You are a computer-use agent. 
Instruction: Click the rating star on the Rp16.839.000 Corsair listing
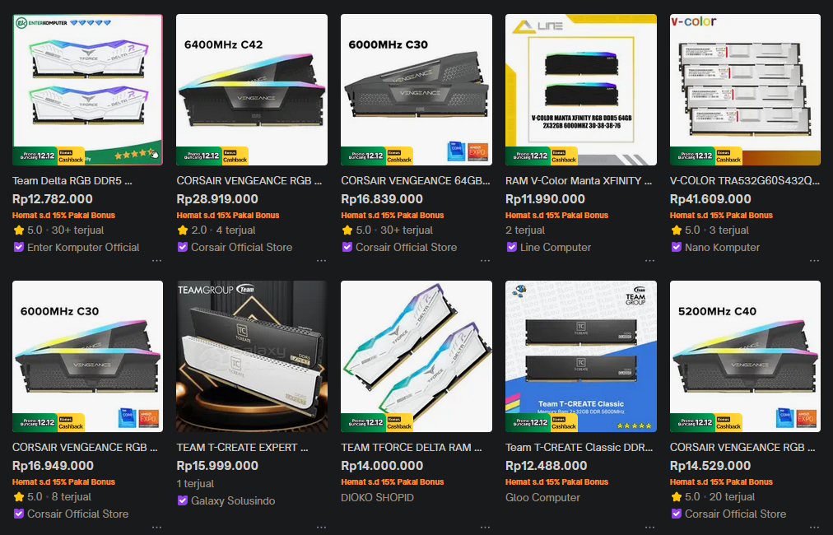click(347, 230)
